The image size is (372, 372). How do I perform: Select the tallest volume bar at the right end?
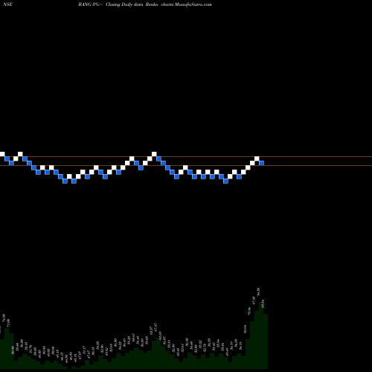click(261, 336)
